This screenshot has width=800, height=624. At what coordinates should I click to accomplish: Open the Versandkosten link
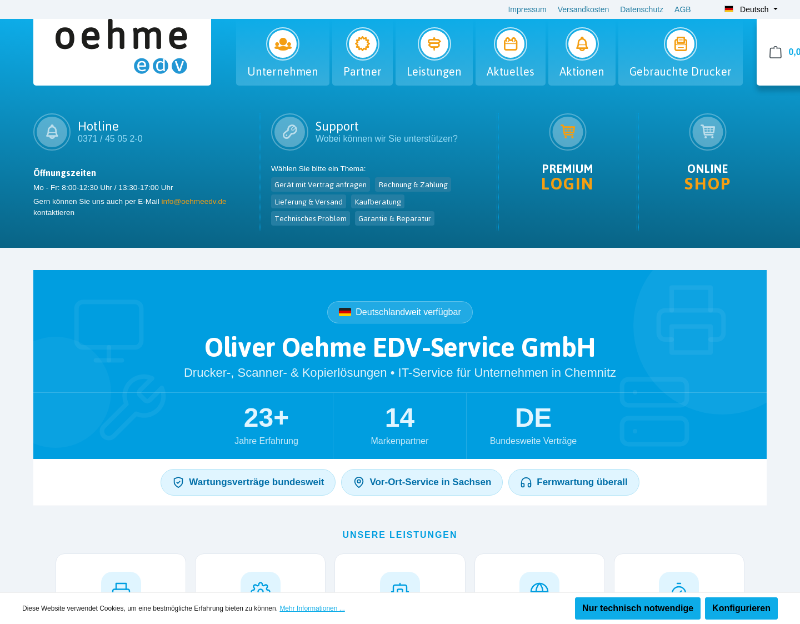tap(583, 9)
